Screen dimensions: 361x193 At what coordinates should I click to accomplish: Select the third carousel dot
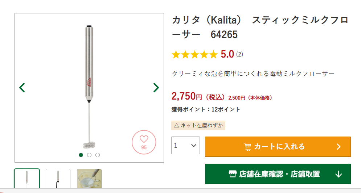pos(98,155)
